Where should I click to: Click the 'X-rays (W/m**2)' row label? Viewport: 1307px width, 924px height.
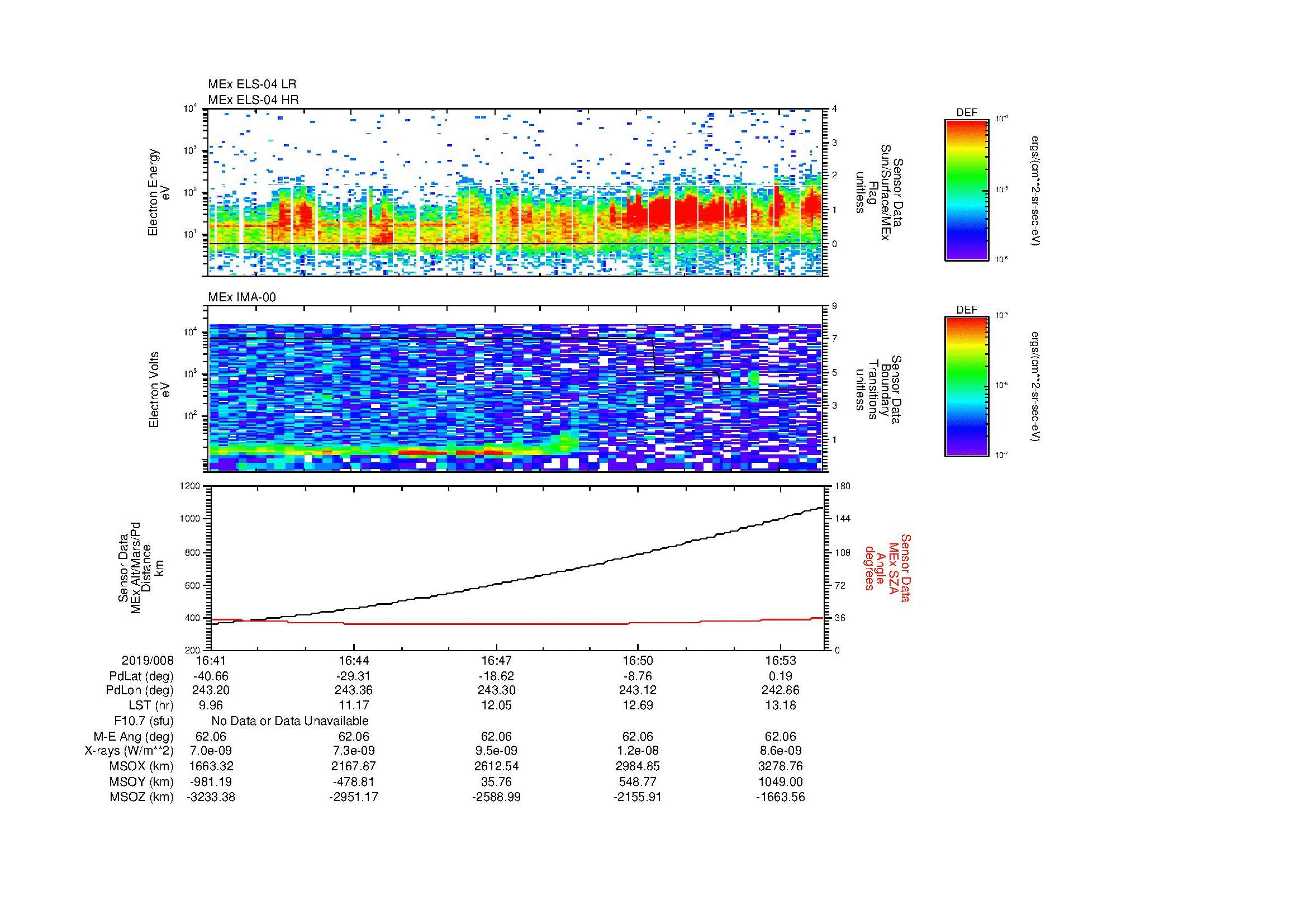click(x=129, y=751)
